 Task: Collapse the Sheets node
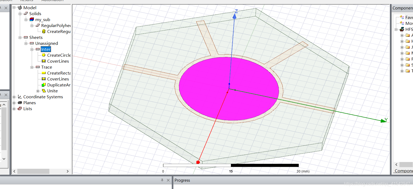tap(20, 37)
